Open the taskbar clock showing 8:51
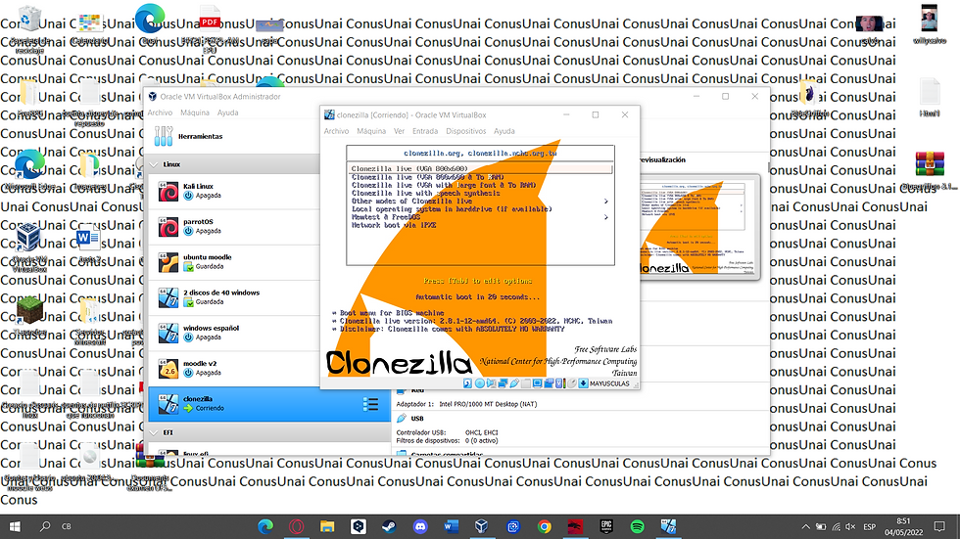This screenshot has height=539, width=960. click(x=903, y=526)
